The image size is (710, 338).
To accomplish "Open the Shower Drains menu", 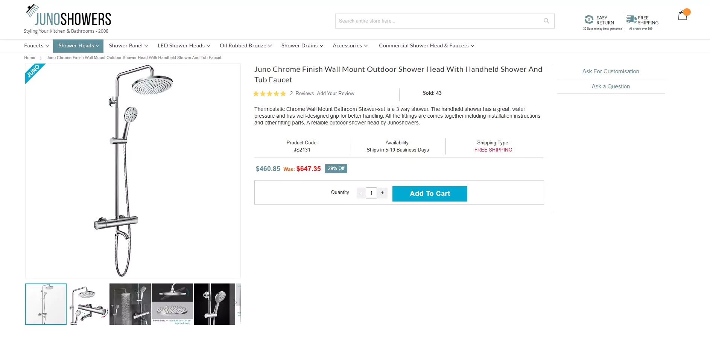I will [x=303, y=45].
